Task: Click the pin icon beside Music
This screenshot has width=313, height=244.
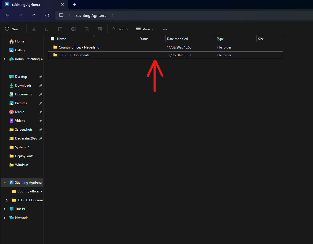Action: tap(41, 112)
